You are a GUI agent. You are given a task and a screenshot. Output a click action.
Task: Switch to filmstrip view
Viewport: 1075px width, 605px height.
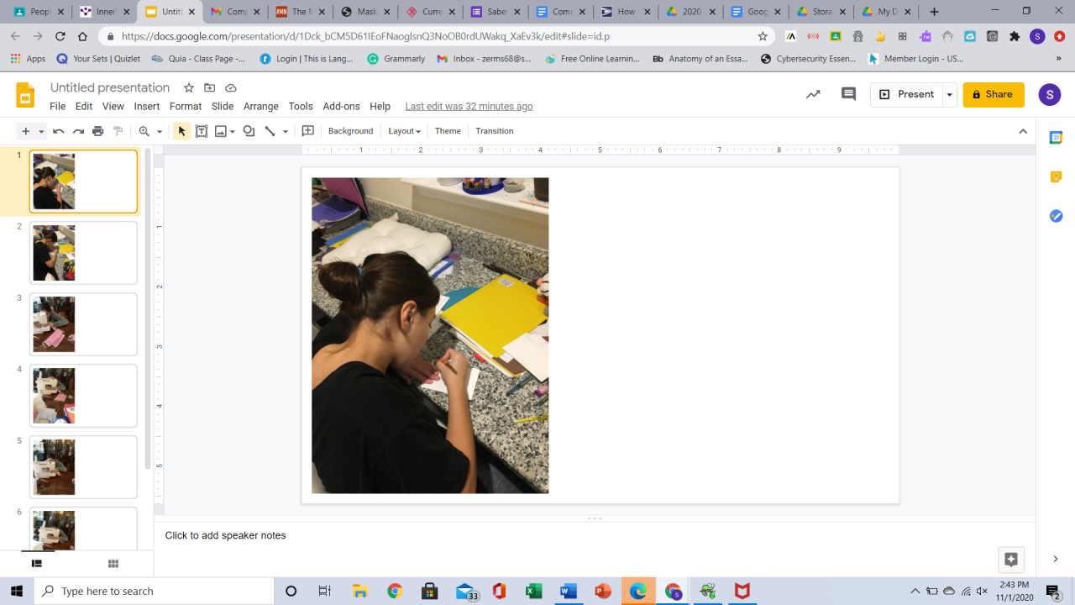coord(37,563)
